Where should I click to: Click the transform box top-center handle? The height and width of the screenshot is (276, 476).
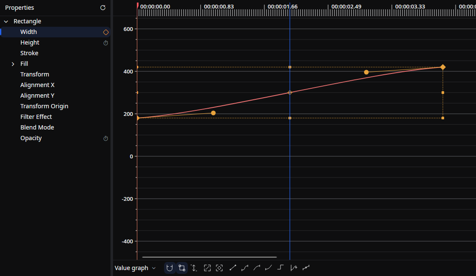pyautogui.click(x=290, y=67)
